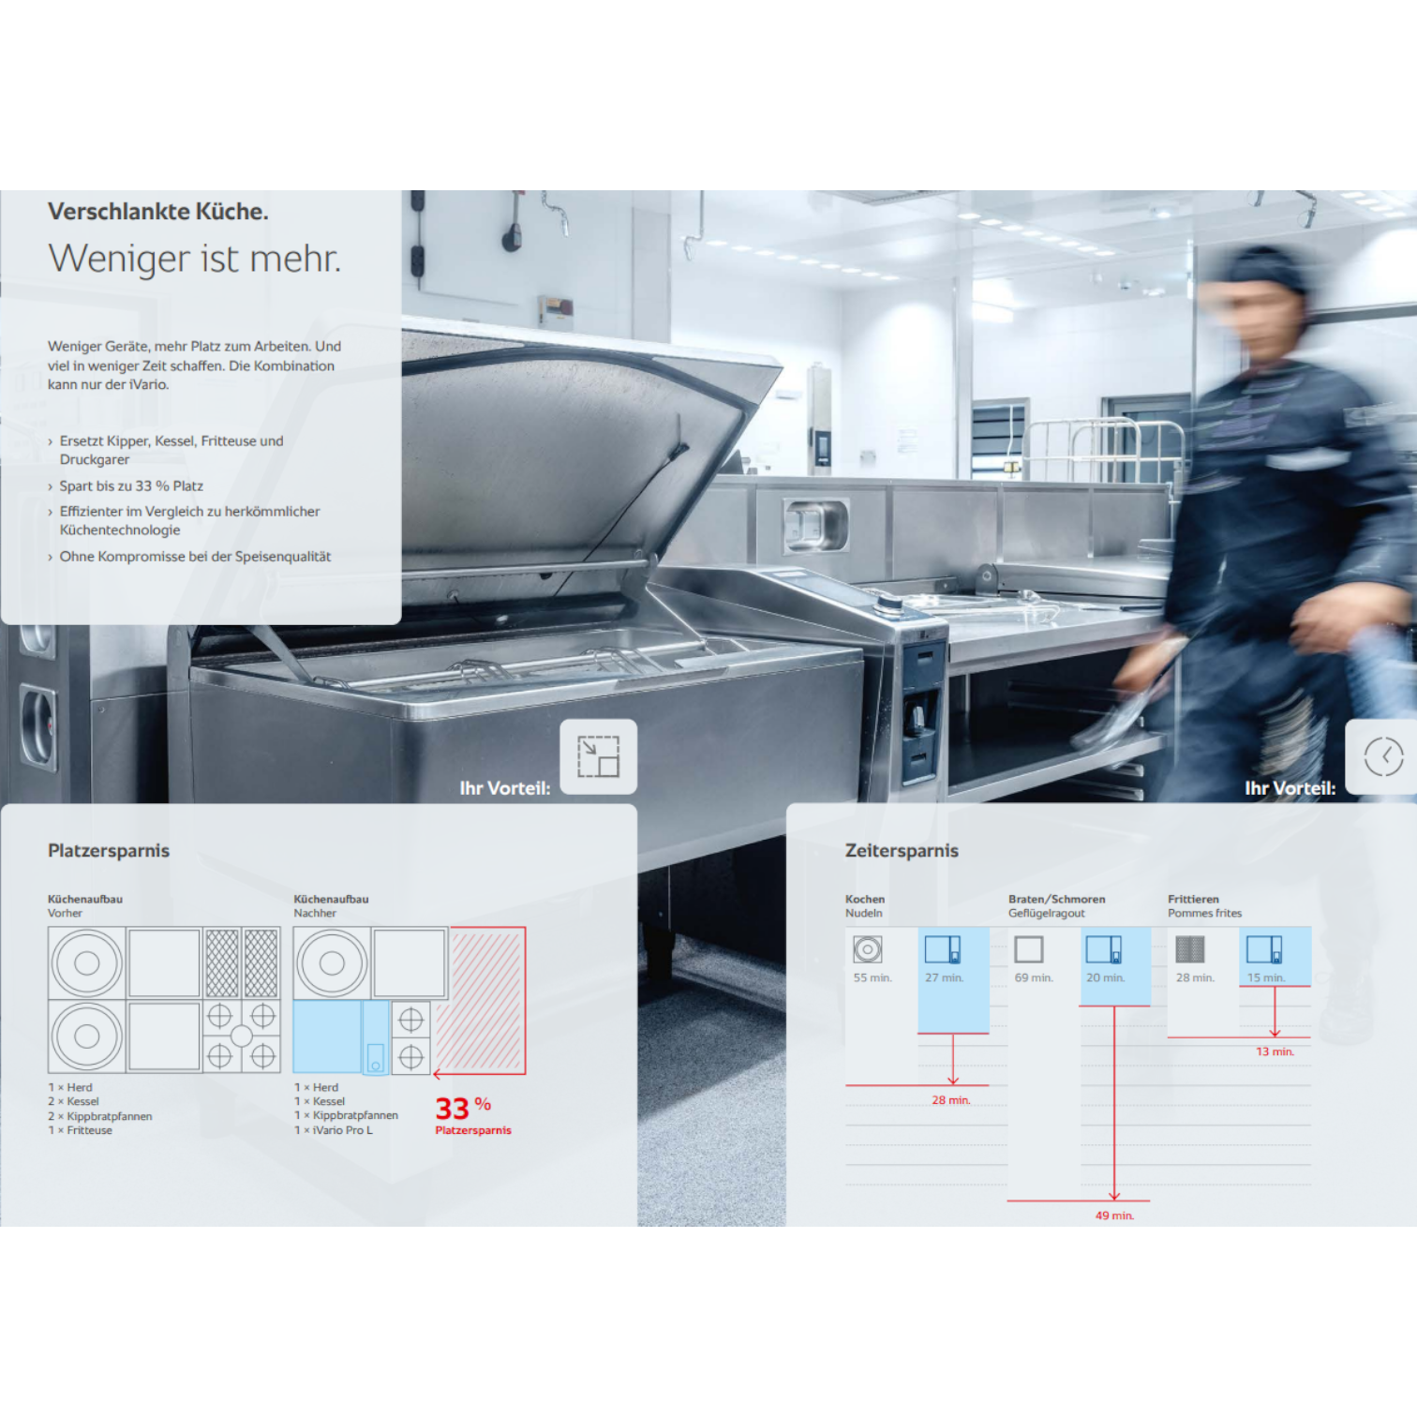Click the blue iVario Pro L block
This screenshot has width=1417, height=1417.
341,1037
